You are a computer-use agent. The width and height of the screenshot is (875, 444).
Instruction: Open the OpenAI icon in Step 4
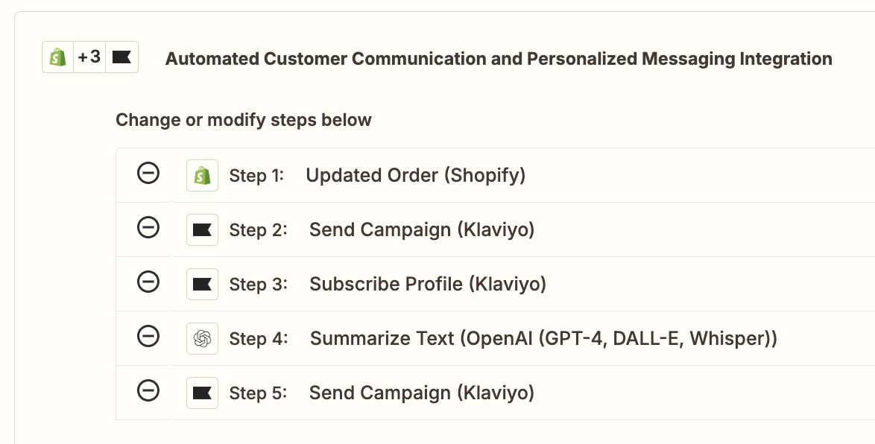[202, 339]
